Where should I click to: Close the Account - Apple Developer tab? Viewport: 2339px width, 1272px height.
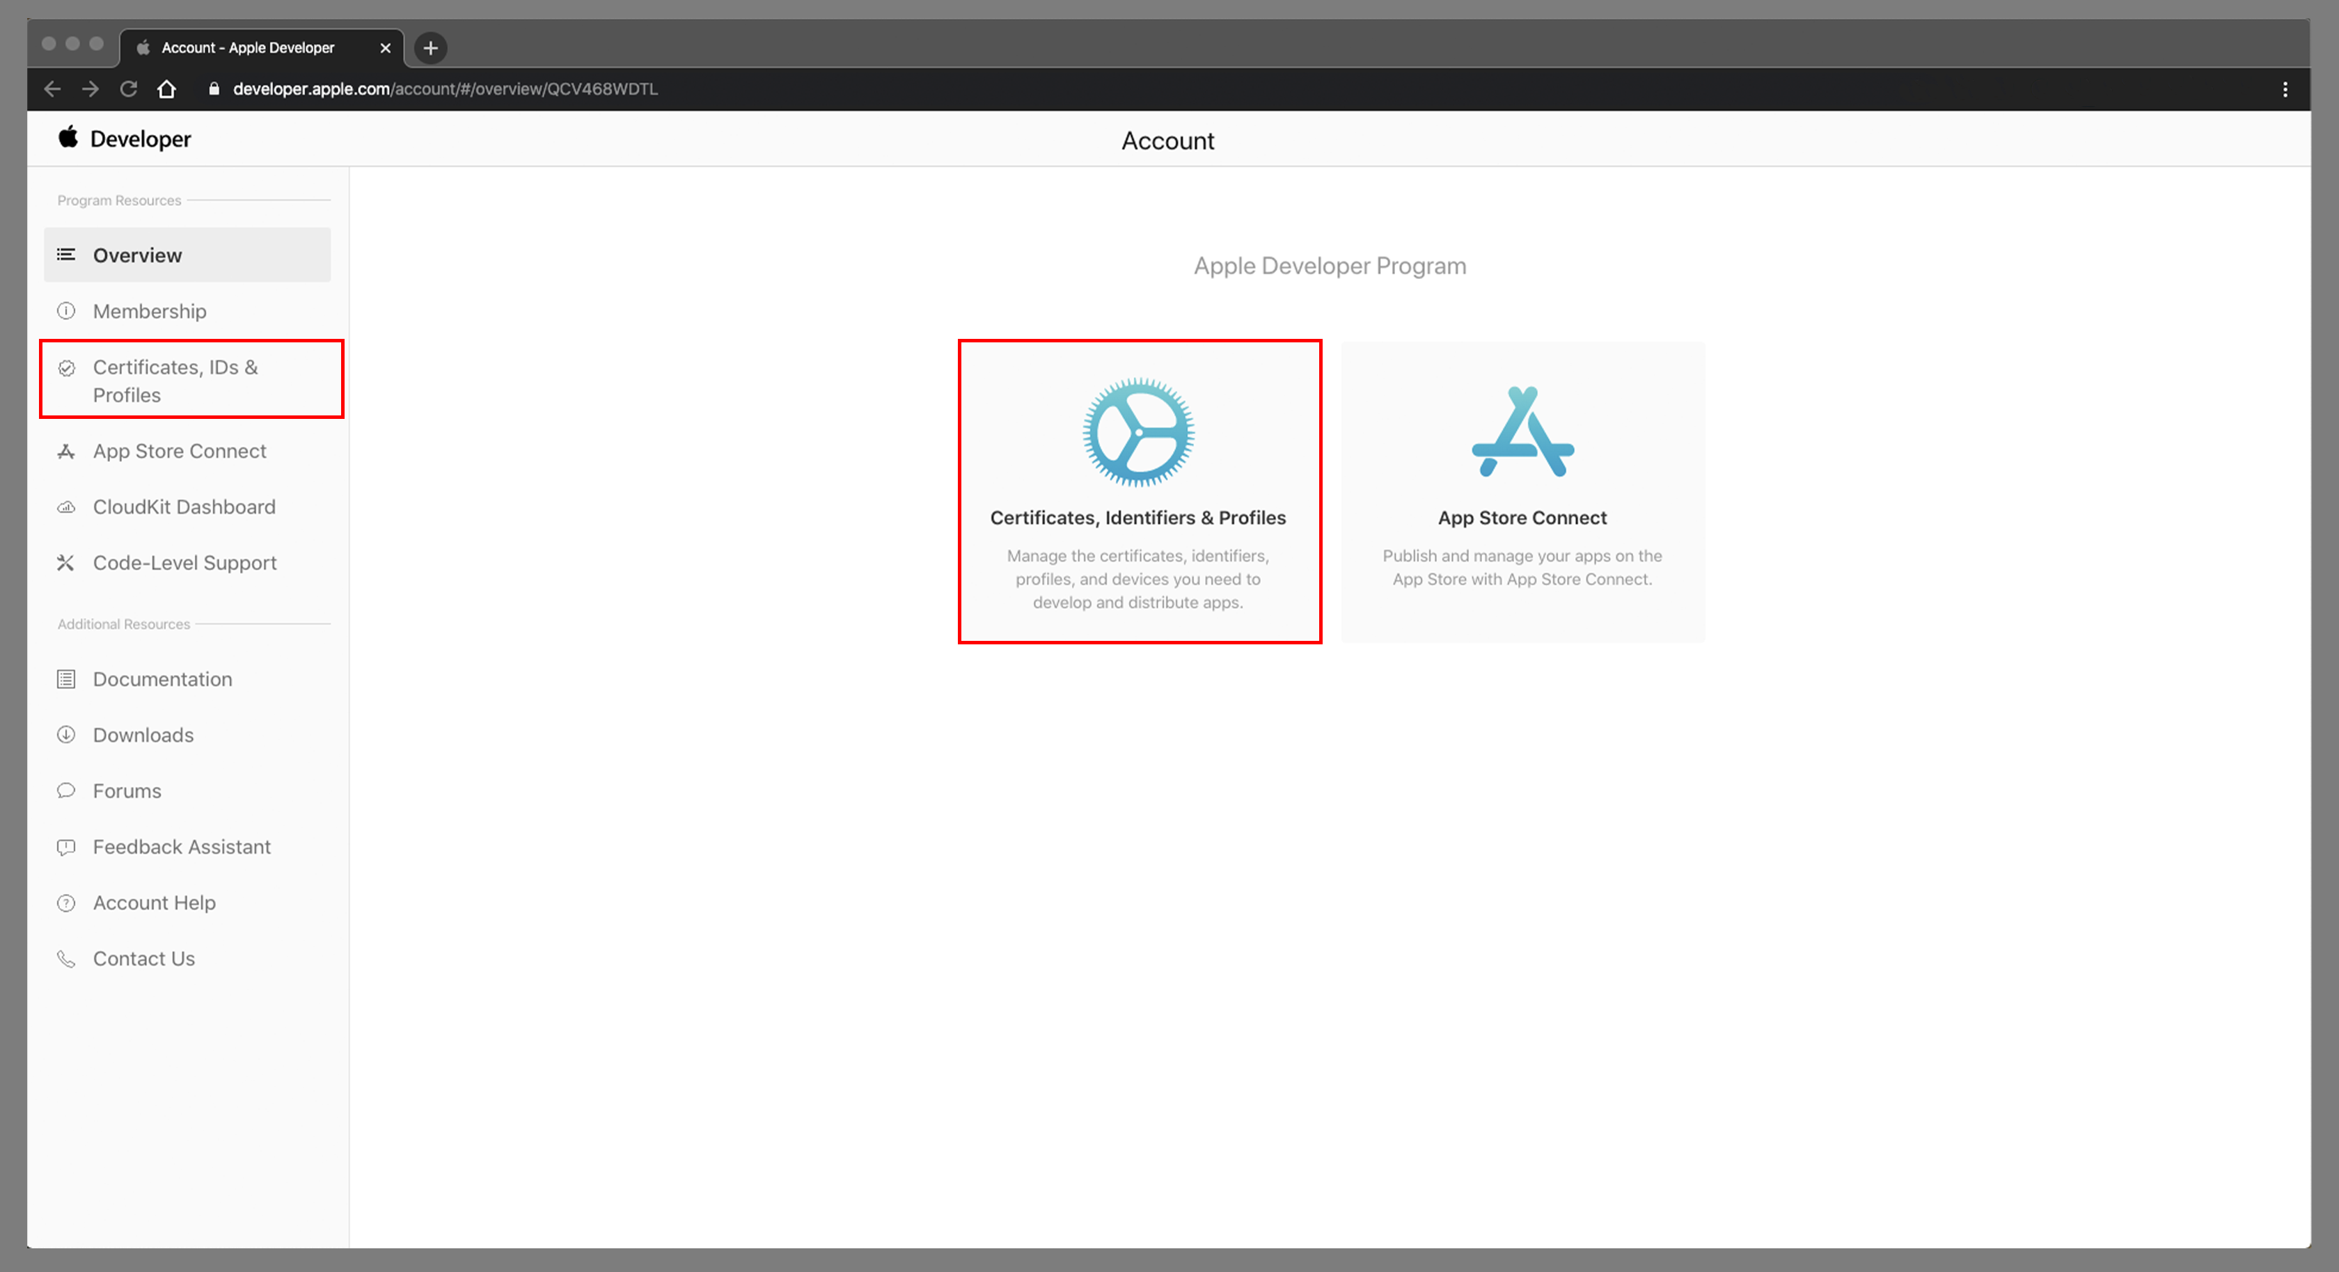pyautogui.click(x=385, y=48)
